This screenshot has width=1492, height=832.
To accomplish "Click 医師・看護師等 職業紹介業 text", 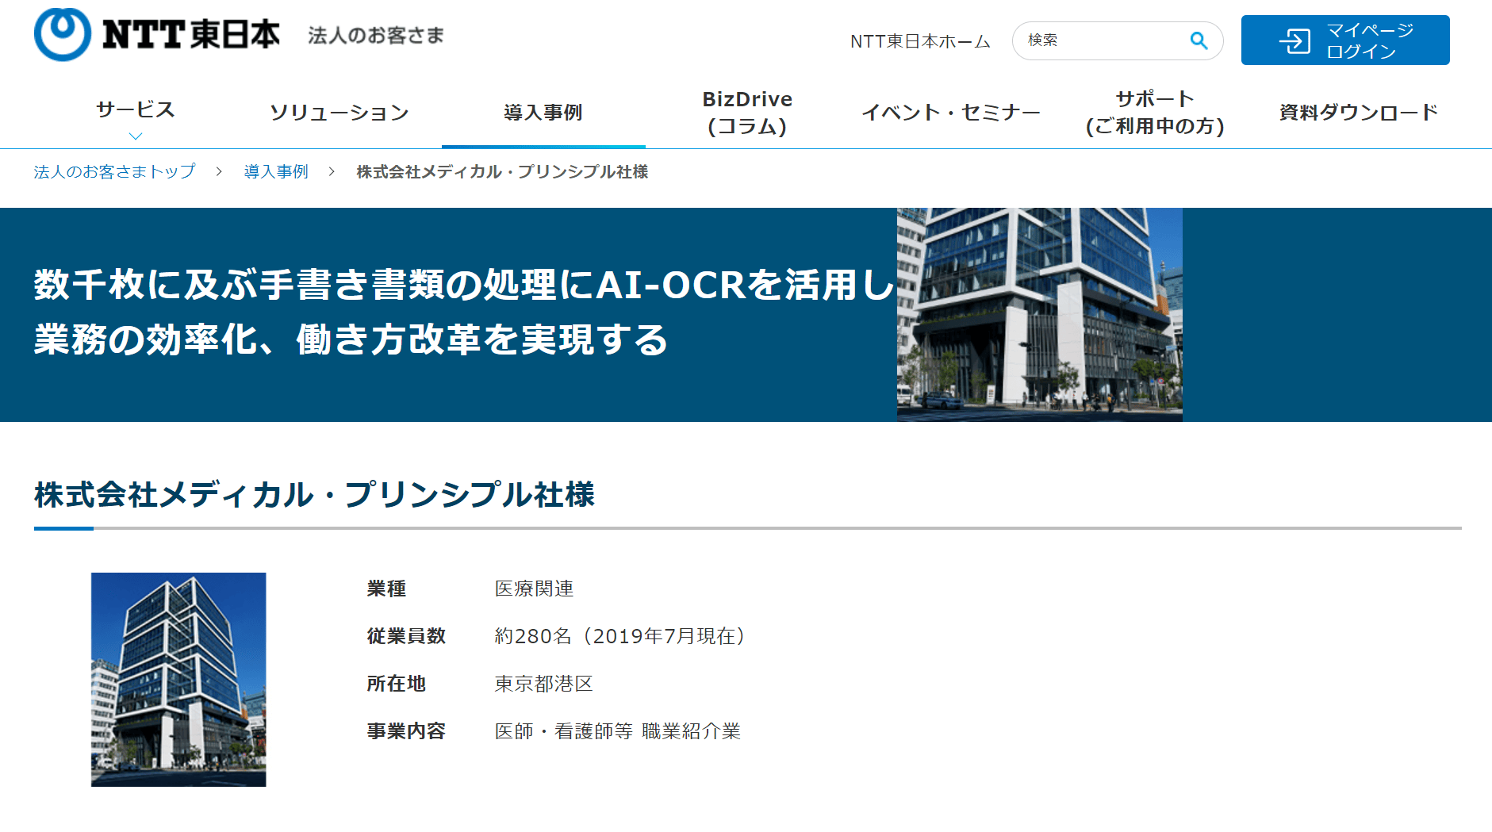I will (x=617, y=731).
